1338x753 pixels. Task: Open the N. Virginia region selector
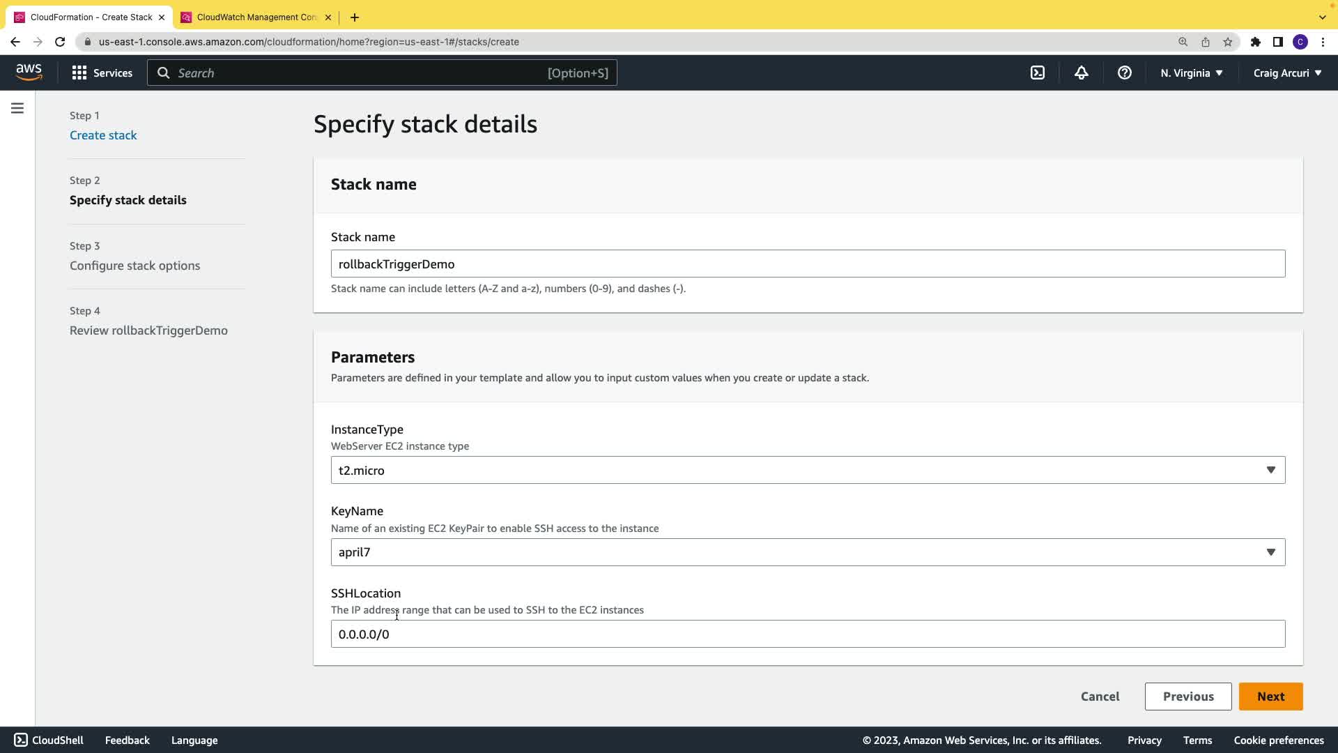(x=1191, y=73)
